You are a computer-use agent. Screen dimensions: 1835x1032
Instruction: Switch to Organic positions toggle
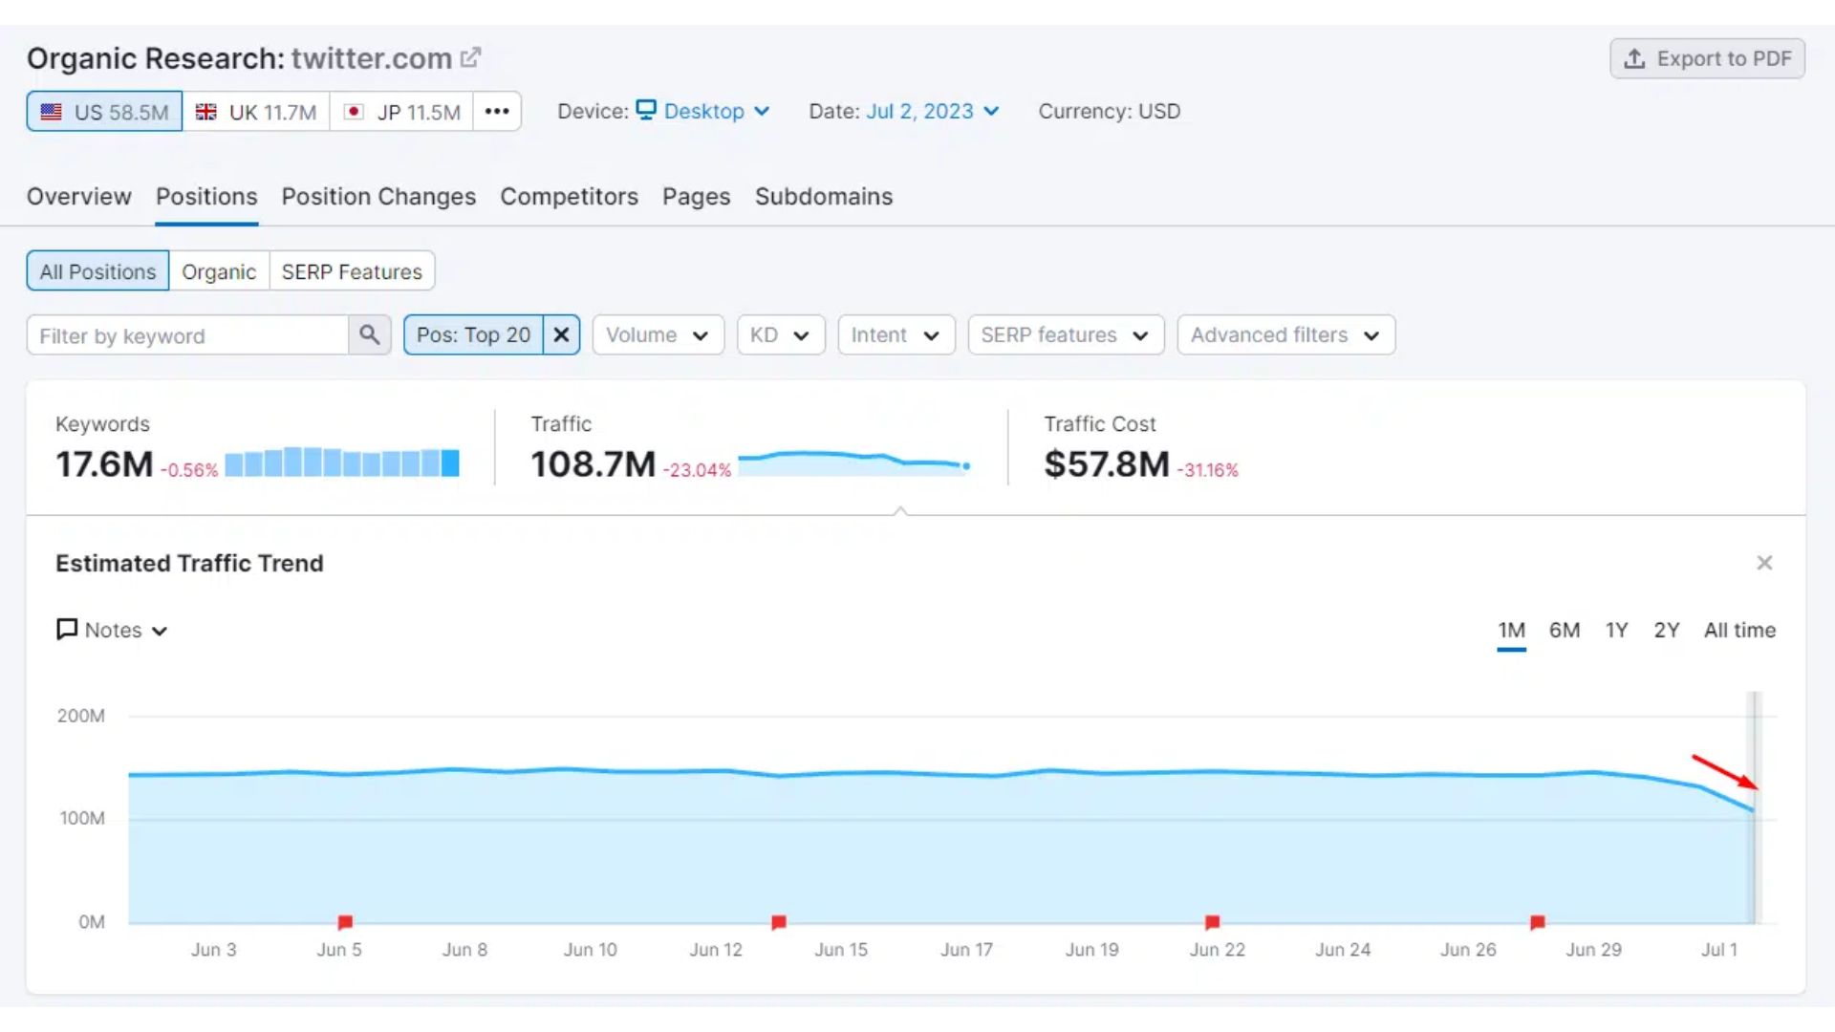[219, 271]
